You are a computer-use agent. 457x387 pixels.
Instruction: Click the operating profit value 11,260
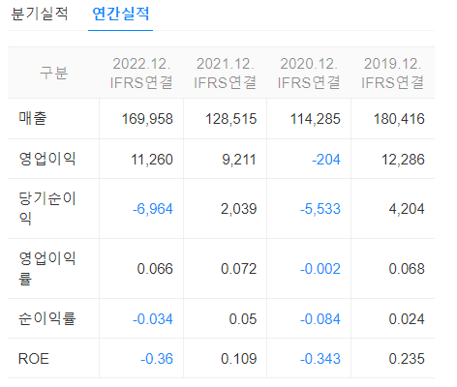(x=152, y=160)
